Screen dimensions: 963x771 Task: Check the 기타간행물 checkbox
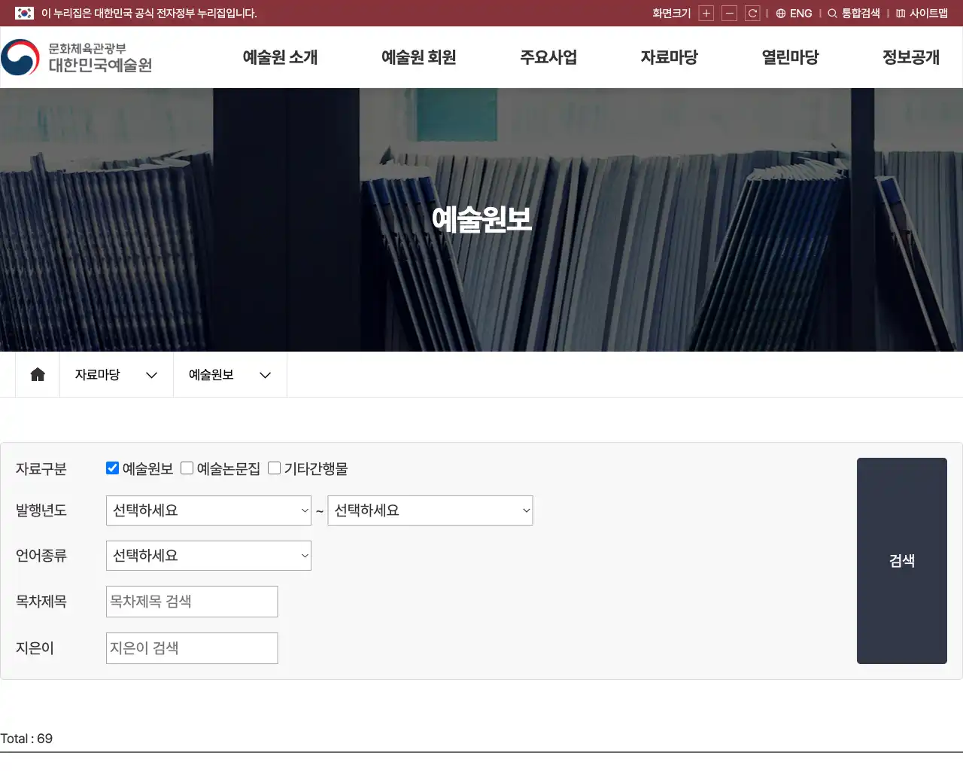pyautogui.click(x=275, y=468)
